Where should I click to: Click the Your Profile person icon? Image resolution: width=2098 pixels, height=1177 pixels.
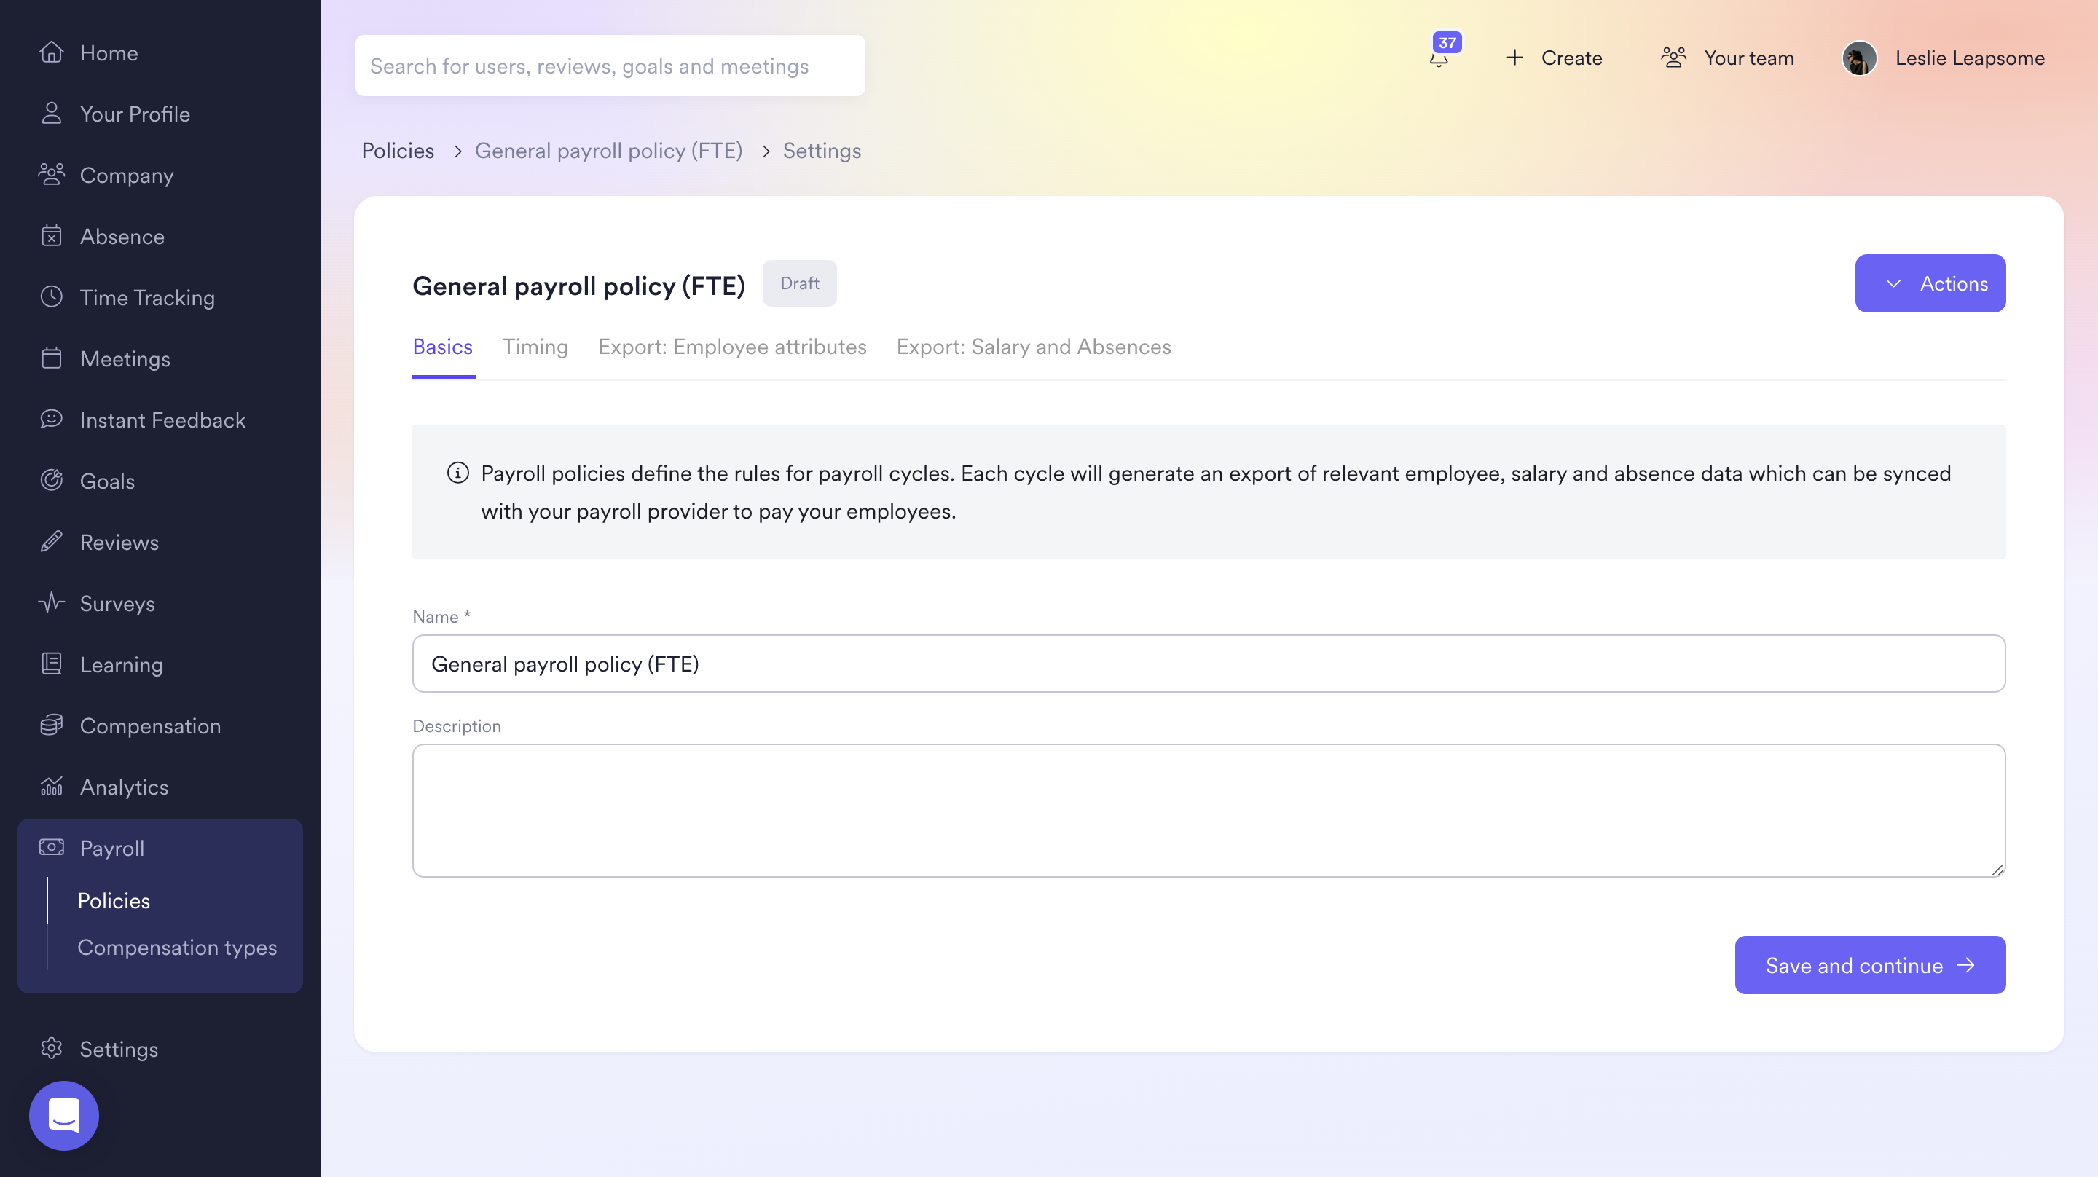coord(51,114)
